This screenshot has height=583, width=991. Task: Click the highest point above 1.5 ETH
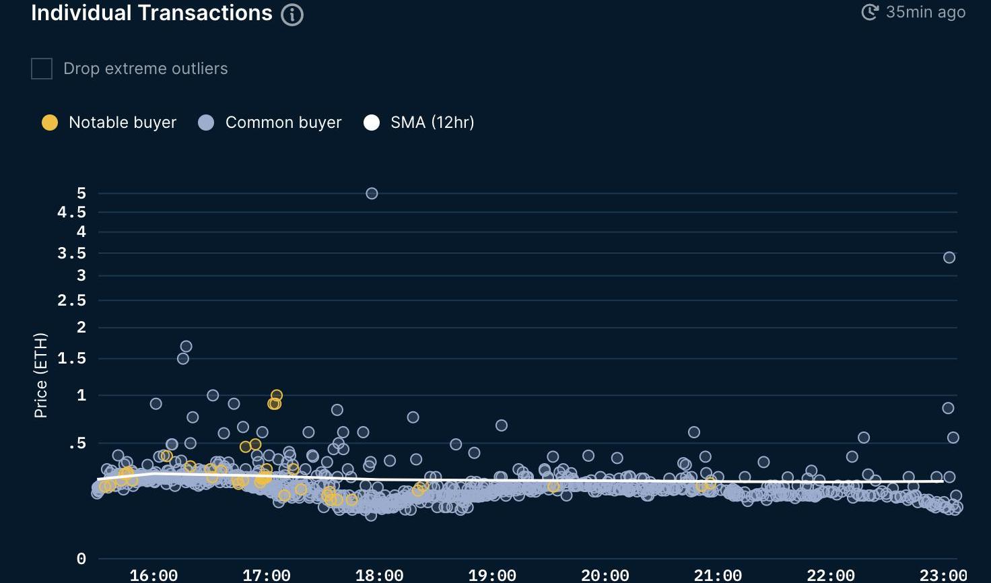[186, 347]
